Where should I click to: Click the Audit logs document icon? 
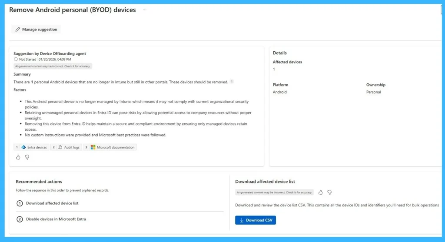click(60, 147)
